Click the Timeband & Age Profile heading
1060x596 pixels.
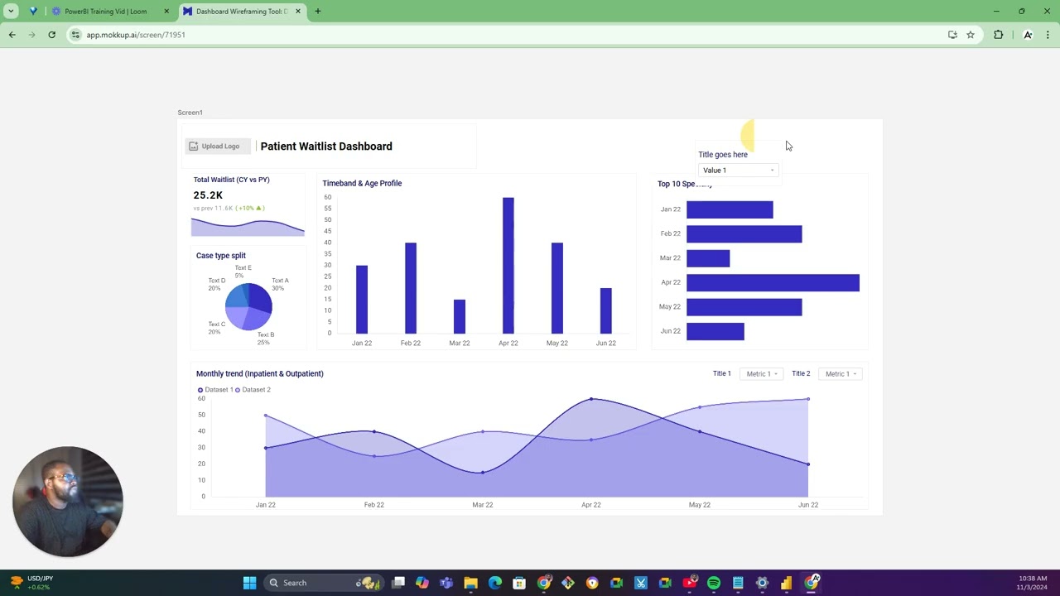pyautogui.click(x=362, y=184)
